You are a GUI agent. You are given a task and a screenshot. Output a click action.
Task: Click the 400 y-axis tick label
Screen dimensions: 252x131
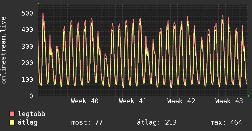[x=27, y=30]
